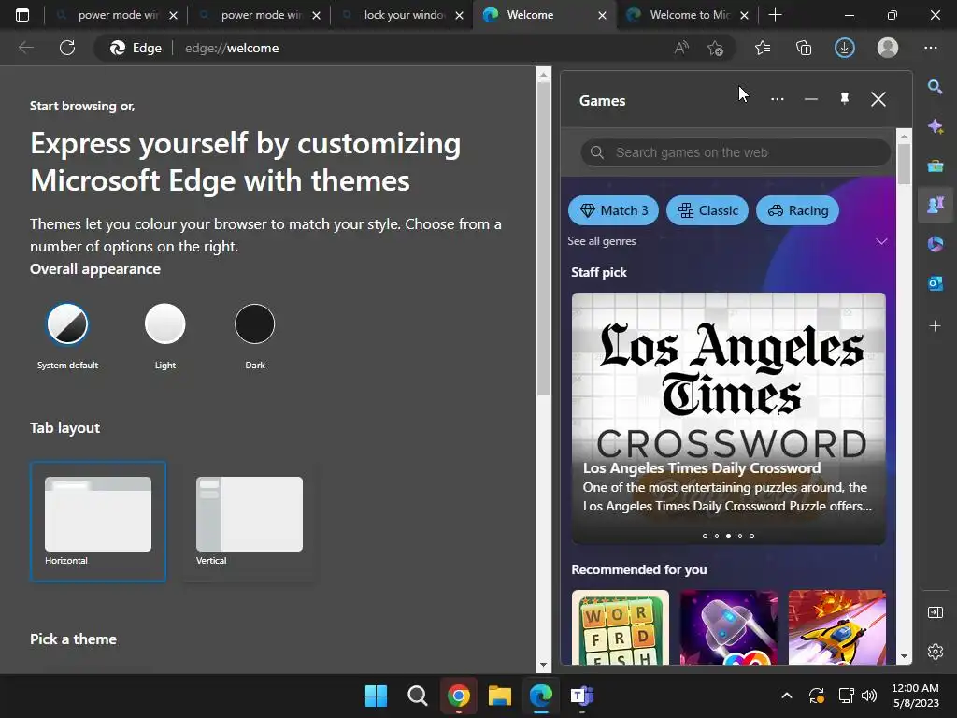957x718 pixels.
Task: Pin the Games panel
Action: [x=845, y=98]
